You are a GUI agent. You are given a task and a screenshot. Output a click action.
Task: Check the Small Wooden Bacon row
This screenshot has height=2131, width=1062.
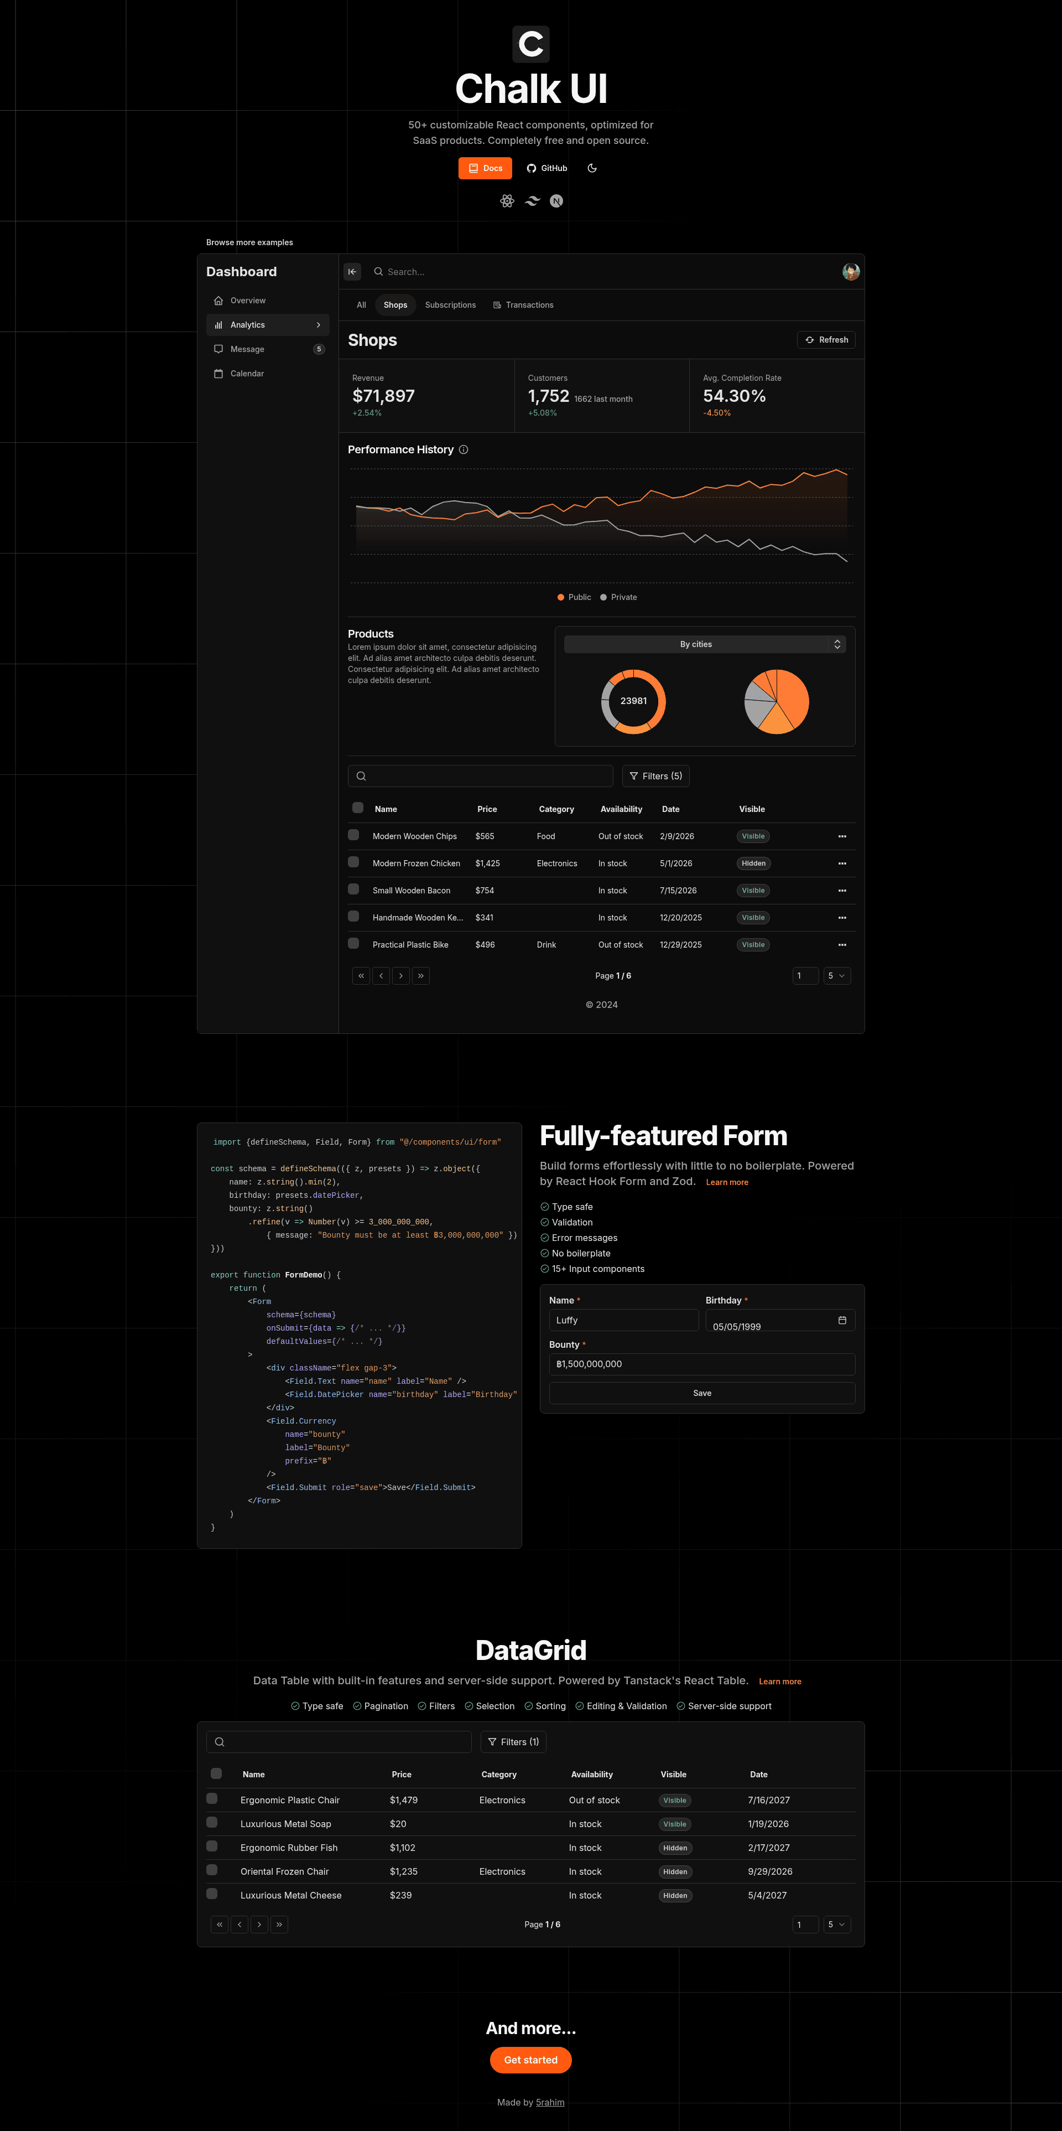click(354, 889)
